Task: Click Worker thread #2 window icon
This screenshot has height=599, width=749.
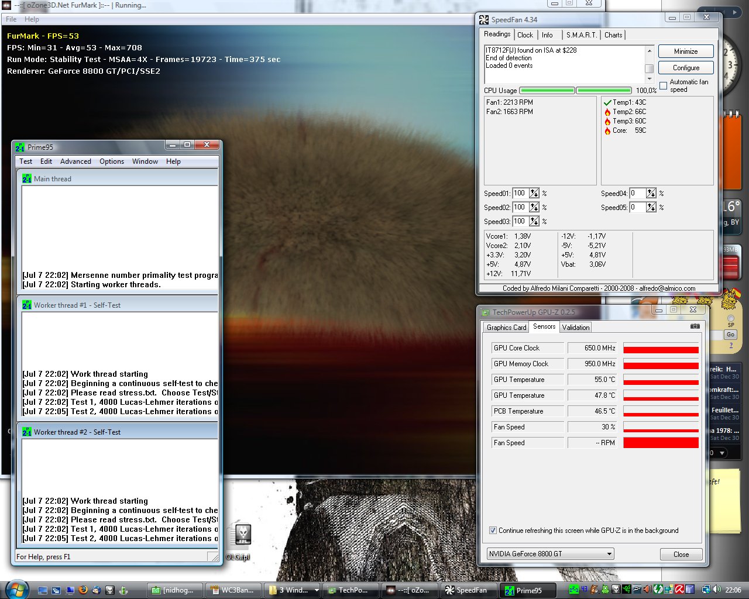Action: pyautogui.click(x=27, y=432)
